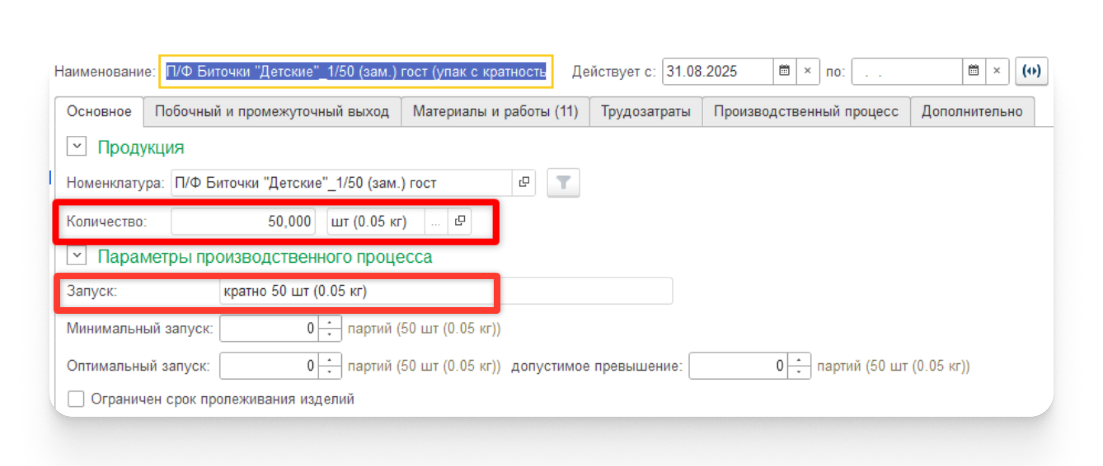The height and width of the screenshot is (466, 1103).
Task: Decrease 'Оптимальный запуск' with down arrow
Action: click(x=329, y=372)
